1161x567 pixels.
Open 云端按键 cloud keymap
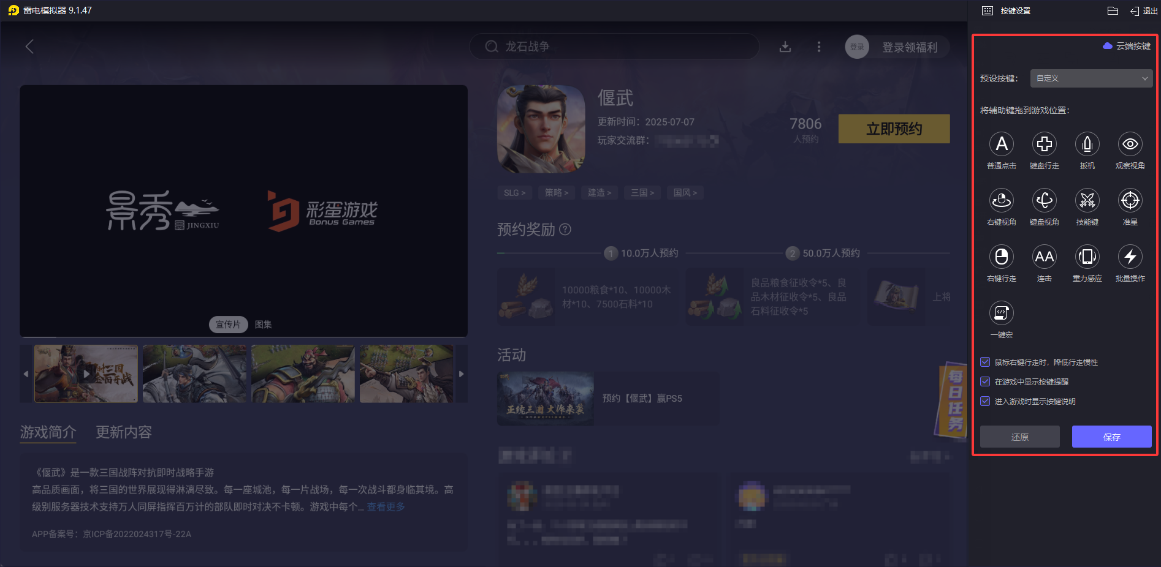click(x=1127, y=46)
